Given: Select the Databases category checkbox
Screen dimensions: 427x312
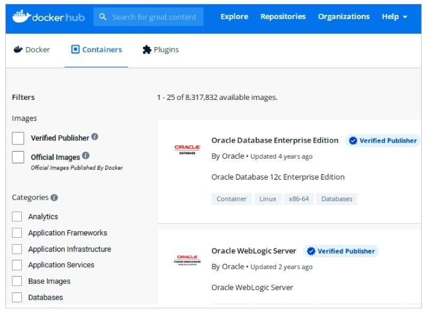Looking at the screenshot, I should pos(17,297).
